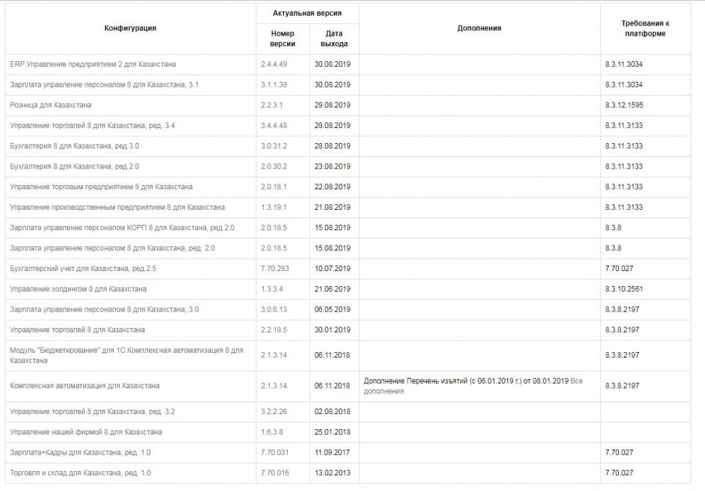This screenshot has height=491, width=705.
Task: Open ERP Управление предприятием 2 для Казахстана
Action: tap(93, 64)
